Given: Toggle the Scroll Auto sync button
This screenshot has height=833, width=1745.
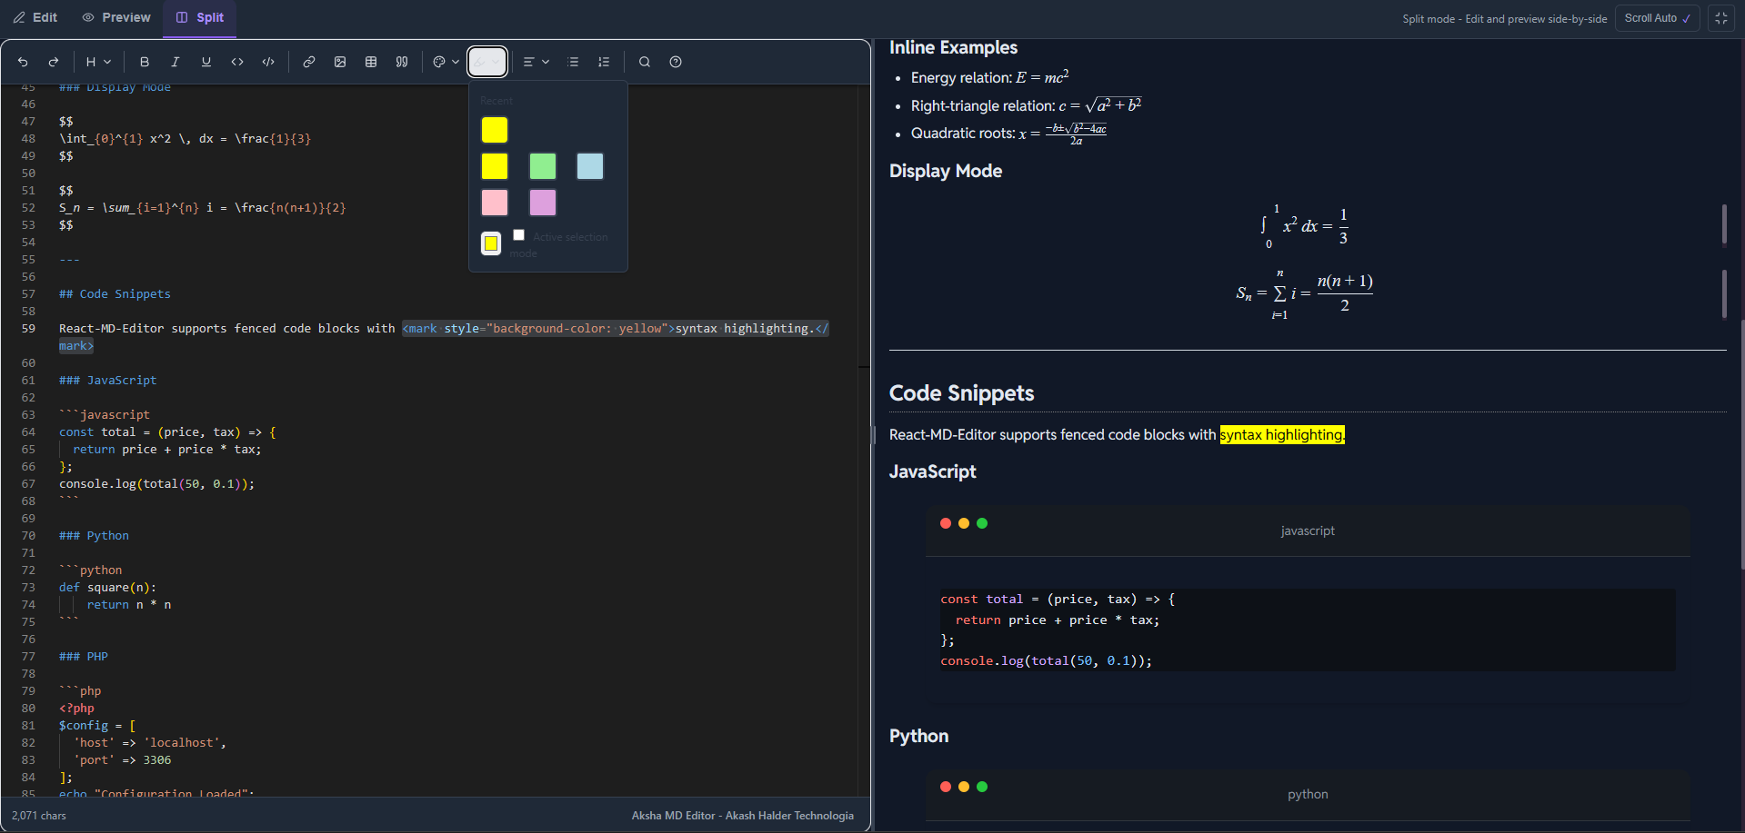Looking at the screenshot, I should 1657,18.
